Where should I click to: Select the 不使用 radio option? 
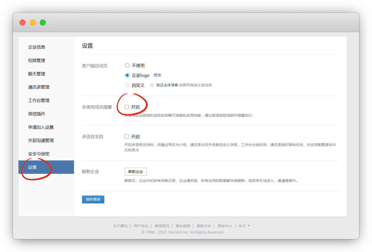click(x=127, y=66)
